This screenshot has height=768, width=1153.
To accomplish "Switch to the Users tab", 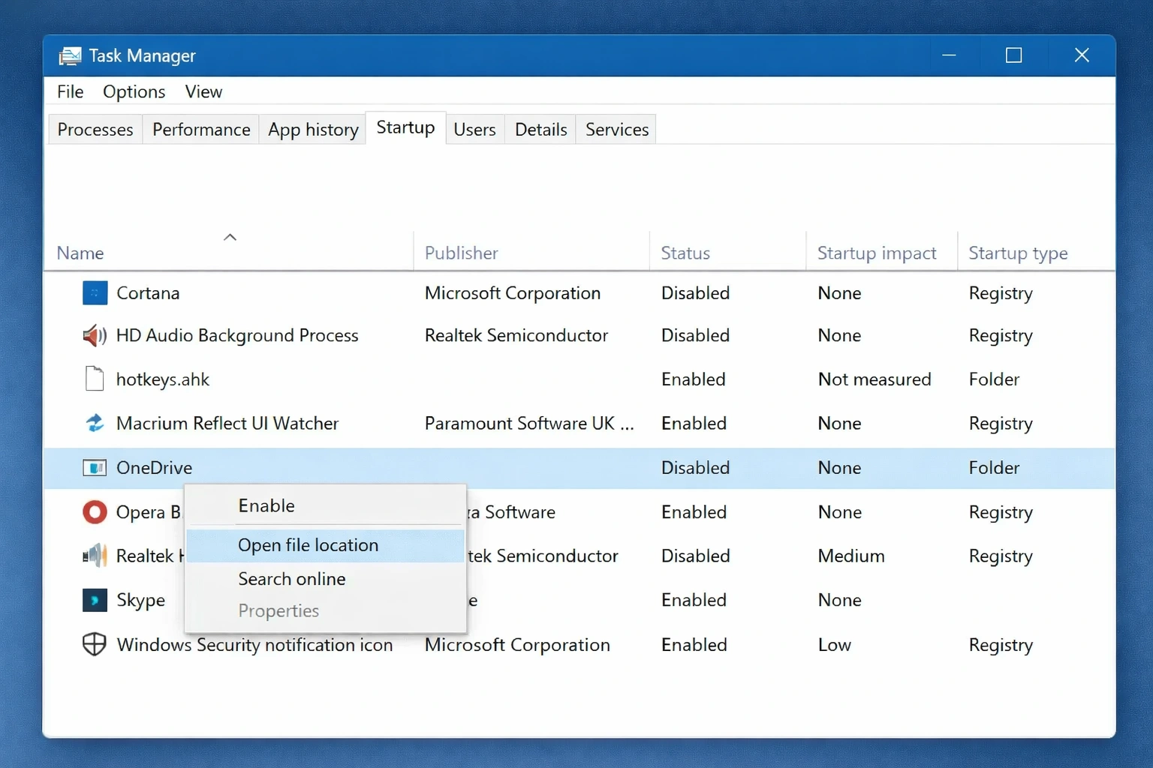I will [474, 129].
